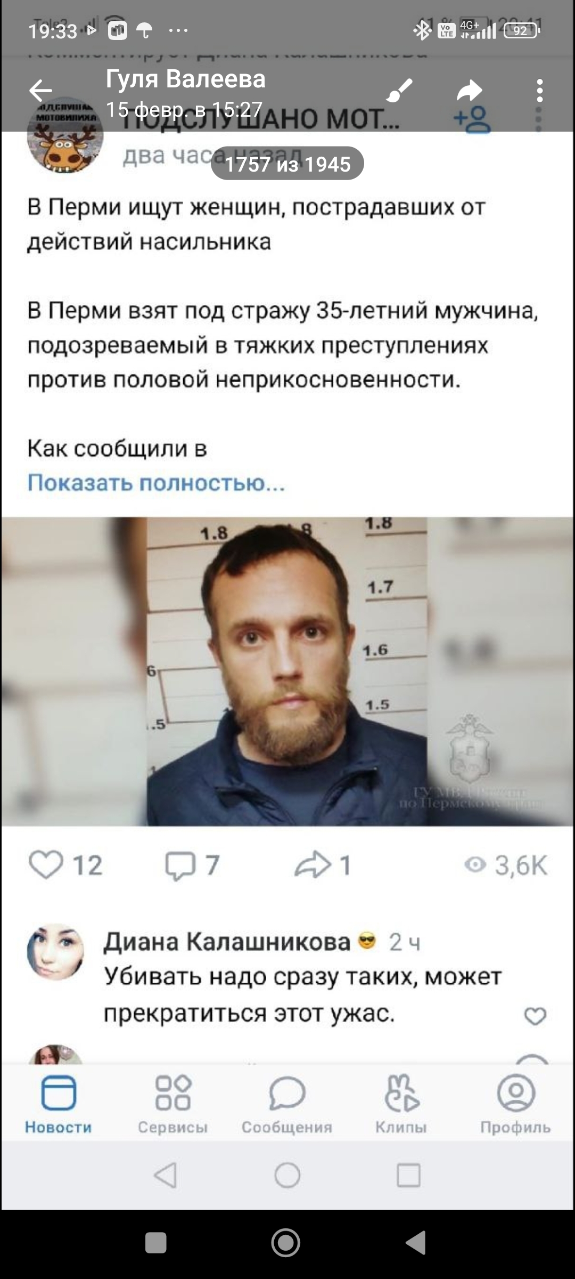Switch to Новости tab
575x1279 pixels.
(x=58, y=1104)
